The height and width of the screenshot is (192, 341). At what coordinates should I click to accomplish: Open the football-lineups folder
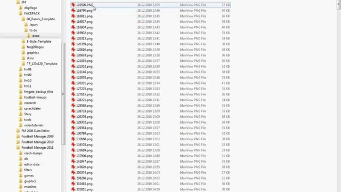coord(35,97)
